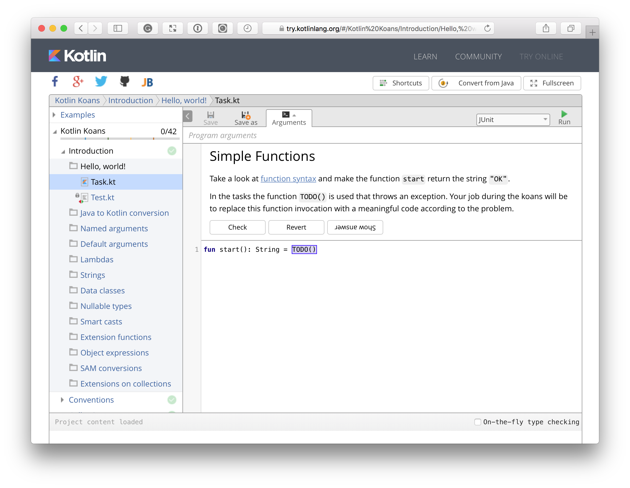Enable On-the-fly type checking

pyautogui.click(x=477, y=422)
